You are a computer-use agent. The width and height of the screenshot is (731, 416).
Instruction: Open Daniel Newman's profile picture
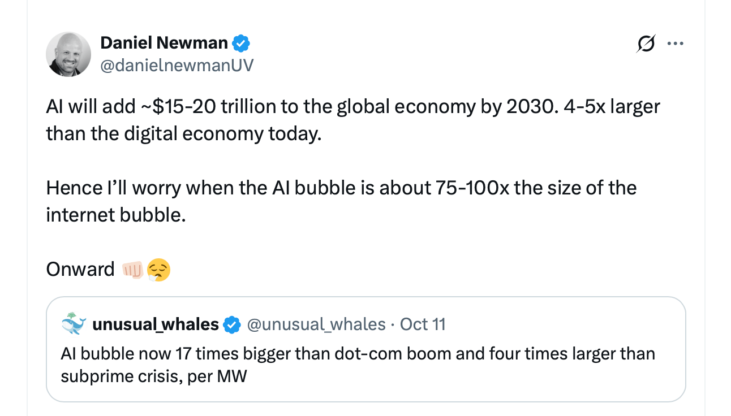(x=68, y=54)
